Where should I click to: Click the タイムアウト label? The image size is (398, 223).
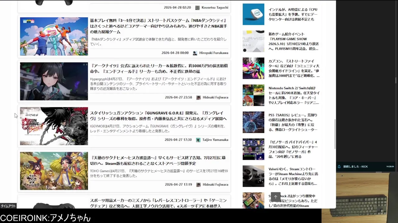[8, 206]
